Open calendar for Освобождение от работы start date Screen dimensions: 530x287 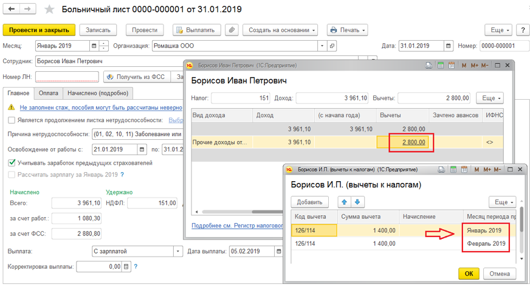coord(142,150)
